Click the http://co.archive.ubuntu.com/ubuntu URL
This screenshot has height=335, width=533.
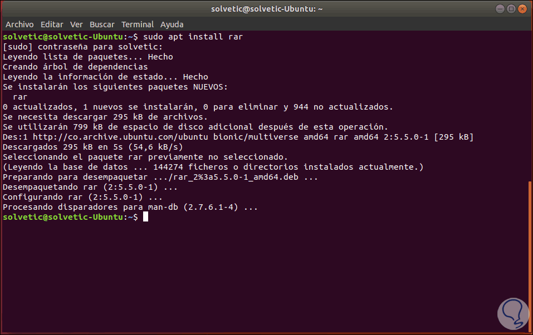pos(120,137)
